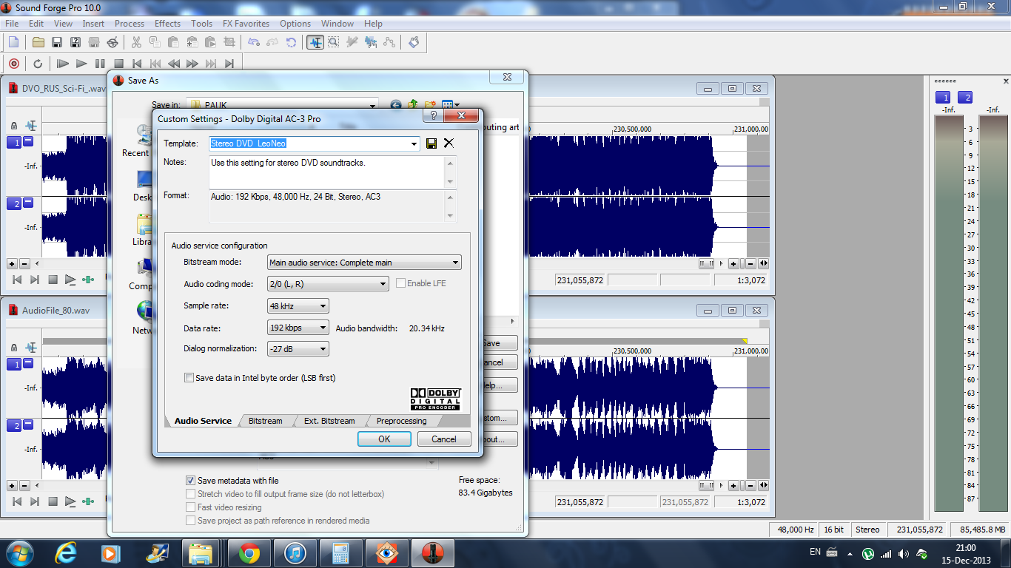
Task: Open the Help question mark in dialog titlebar
Action: (x=434, y=116)
